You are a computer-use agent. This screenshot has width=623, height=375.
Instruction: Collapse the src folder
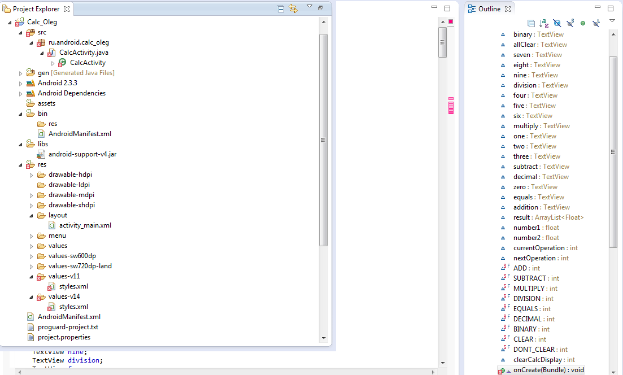point(20,33)
